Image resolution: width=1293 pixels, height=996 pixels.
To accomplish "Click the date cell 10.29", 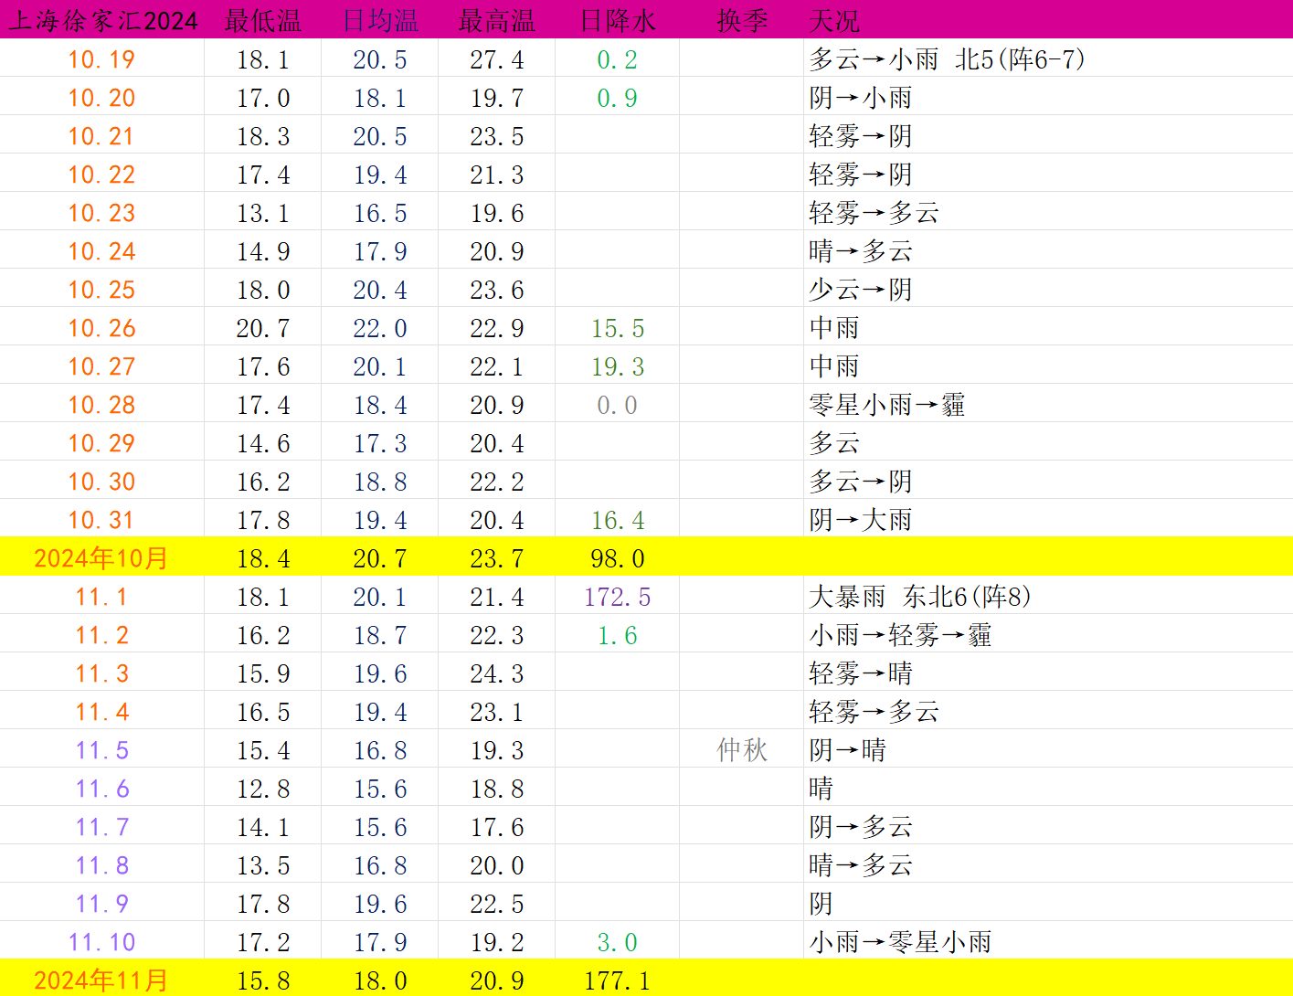I will 101,443.
